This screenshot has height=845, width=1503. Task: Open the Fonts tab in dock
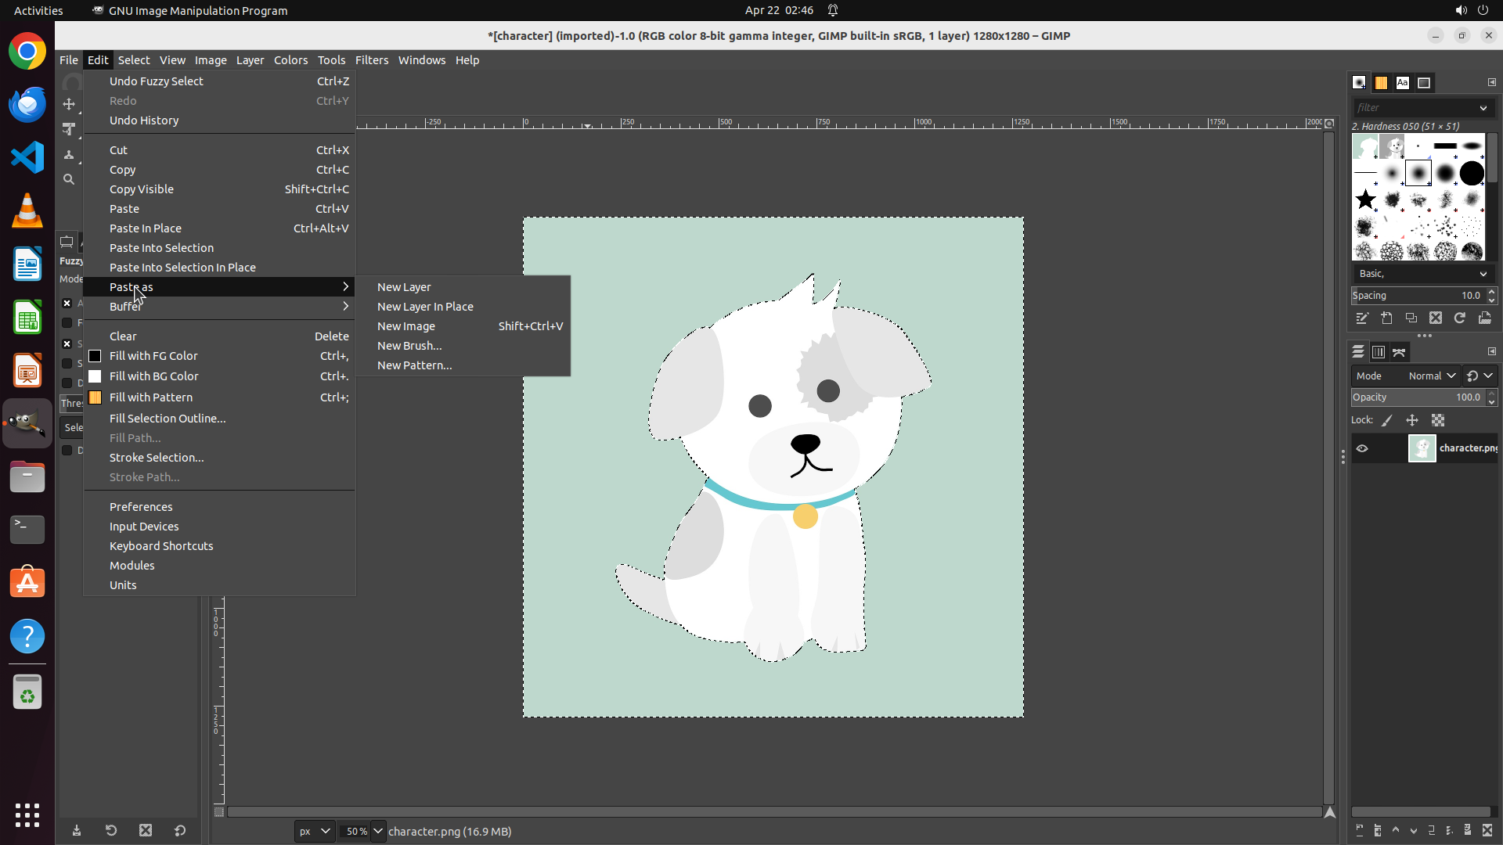1402,82
